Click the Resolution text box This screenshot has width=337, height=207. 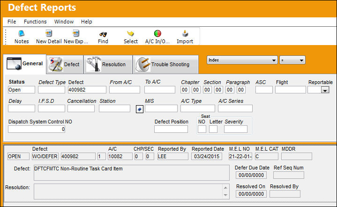132,192
